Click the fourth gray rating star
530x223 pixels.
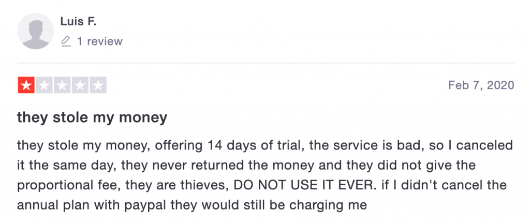(80, 85)
